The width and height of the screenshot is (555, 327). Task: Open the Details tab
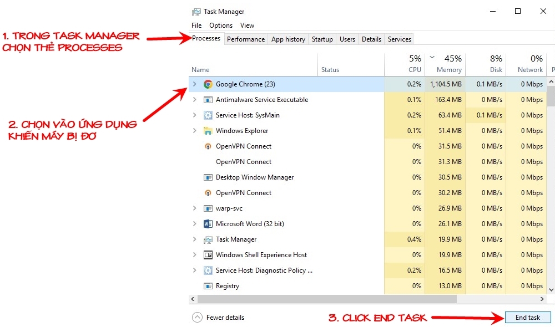[371, 39]
